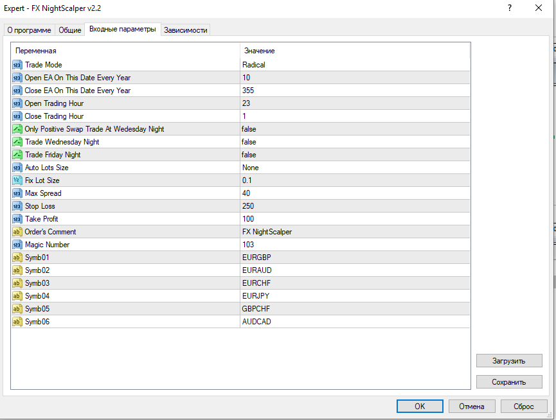Select the EURCHF symbol value
The width and height of the screenshot is (556, 420).
[x=355, y=283]
